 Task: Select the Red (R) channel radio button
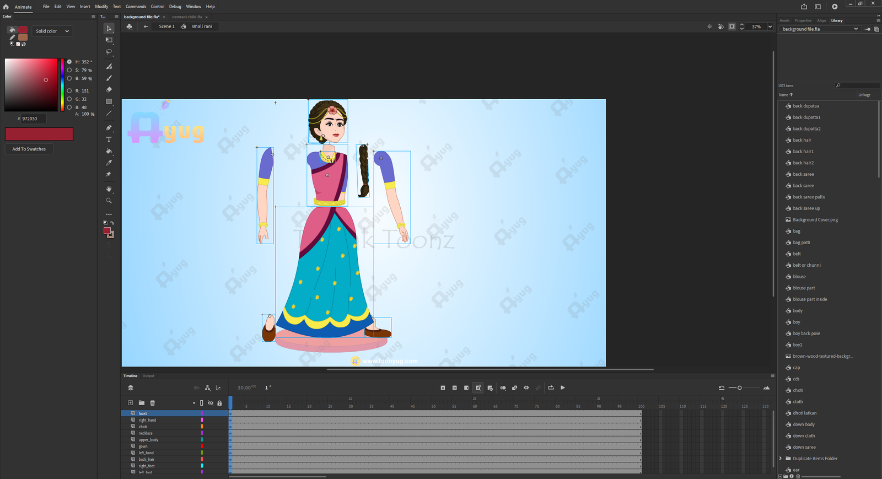coord(69,90)
